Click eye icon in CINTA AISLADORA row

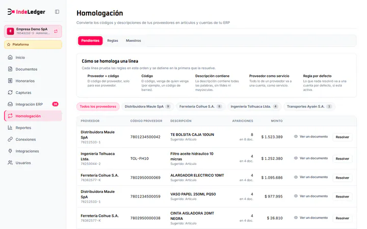coord(296,218)
